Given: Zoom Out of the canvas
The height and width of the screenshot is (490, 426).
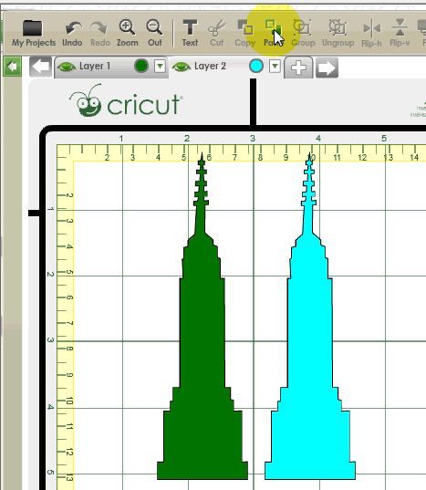Looking at the screenshot, I should click(x=154, y=33).
